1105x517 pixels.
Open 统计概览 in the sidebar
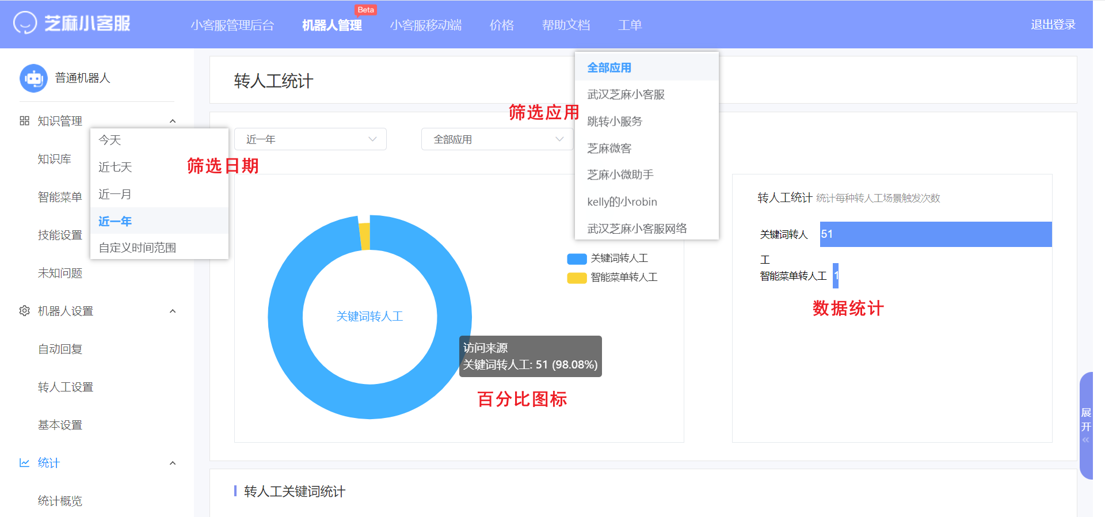tap(60, 501)
